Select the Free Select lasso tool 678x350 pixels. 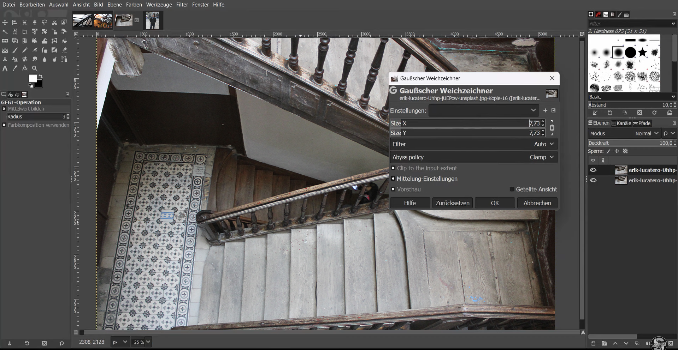[45, 22]
